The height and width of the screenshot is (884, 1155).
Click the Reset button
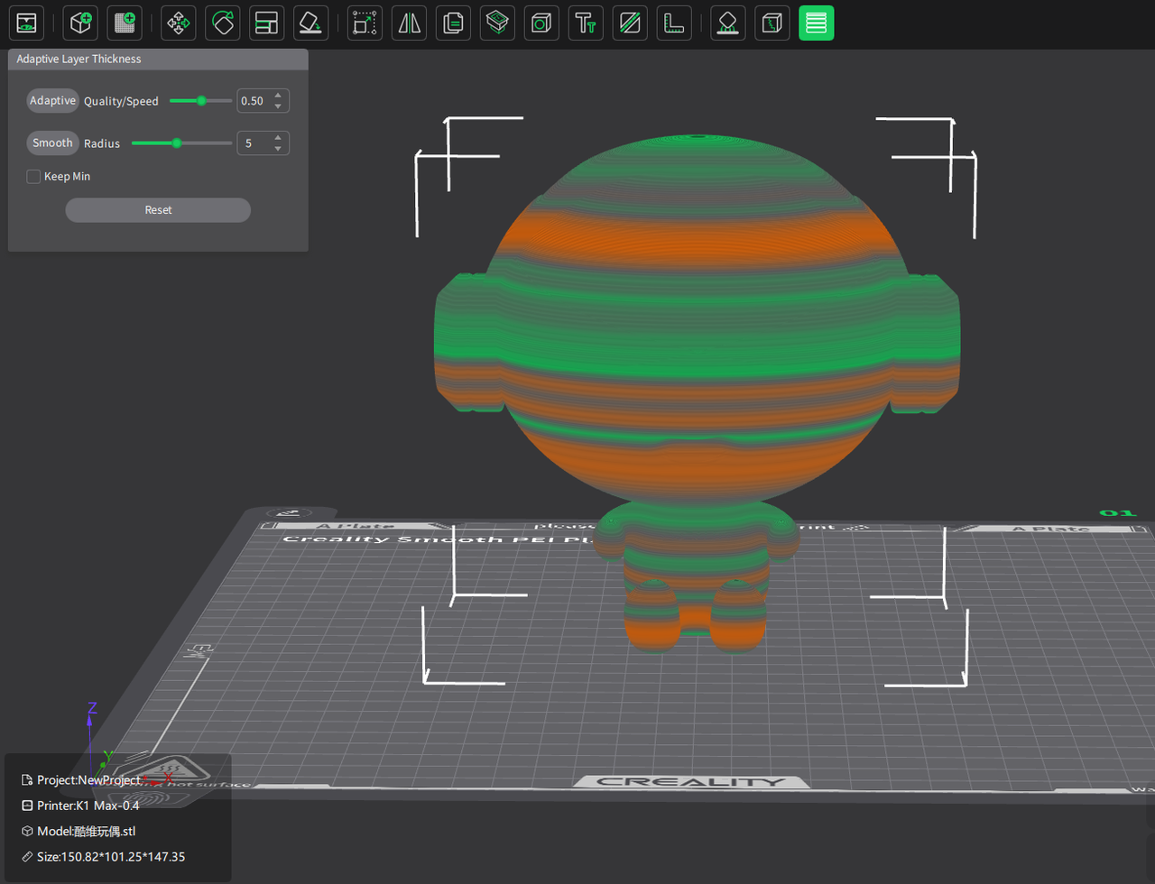tap(158, 210)
